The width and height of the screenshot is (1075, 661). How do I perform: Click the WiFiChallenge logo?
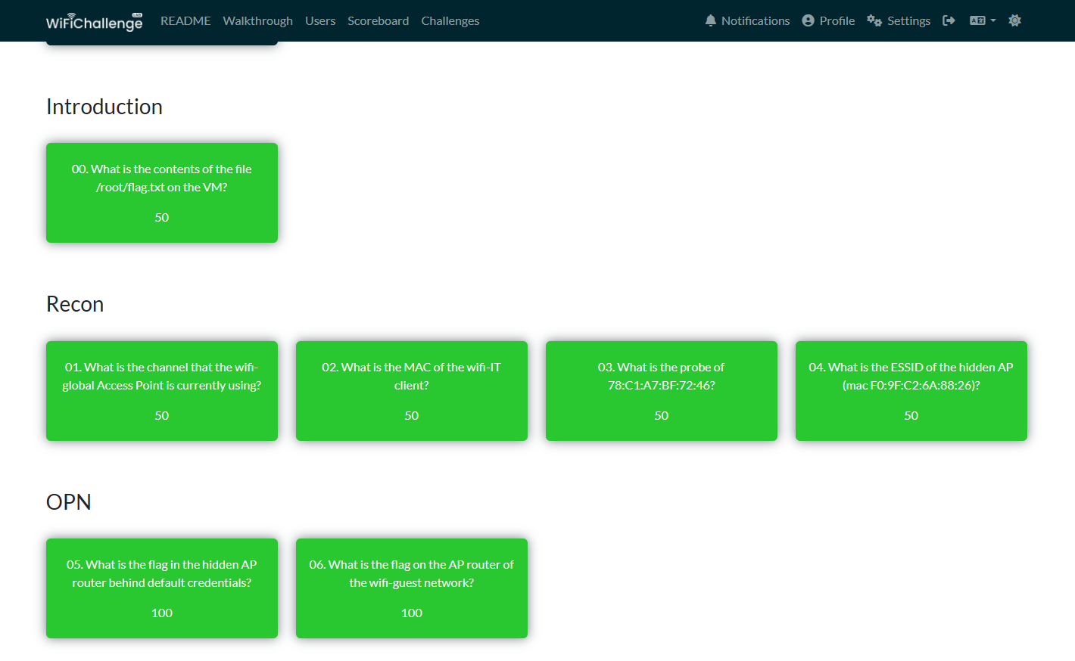click(94, 21)
